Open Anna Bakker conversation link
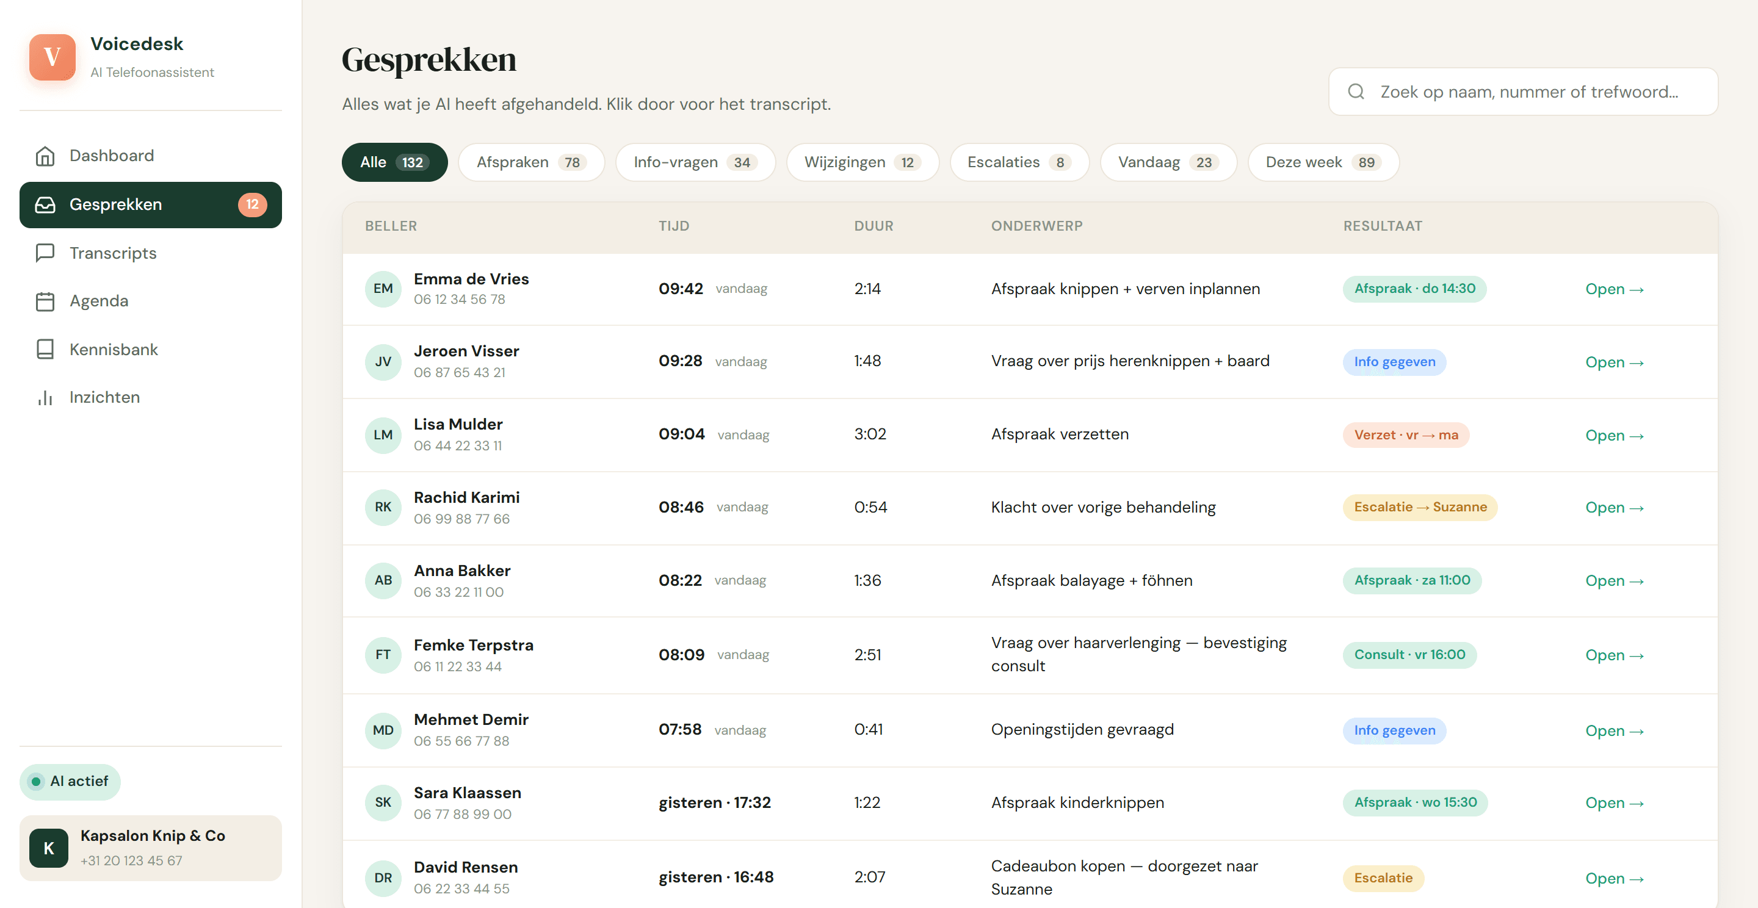The image size is (1758, 908). (x=1614, y=580)
